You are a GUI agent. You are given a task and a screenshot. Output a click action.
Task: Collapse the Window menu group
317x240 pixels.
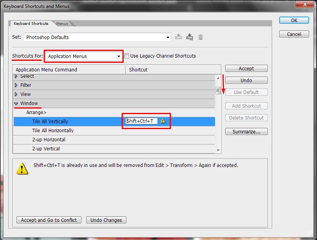tap(16, 103)
